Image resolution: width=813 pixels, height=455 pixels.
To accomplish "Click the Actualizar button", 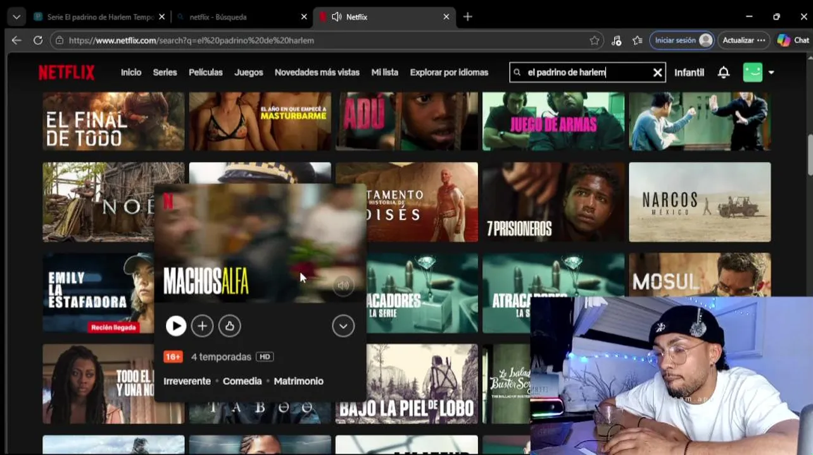I will (x=745, y=40).
